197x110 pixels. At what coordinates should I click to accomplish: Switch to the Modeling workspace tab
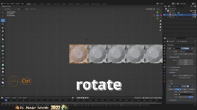click(35, 4)
